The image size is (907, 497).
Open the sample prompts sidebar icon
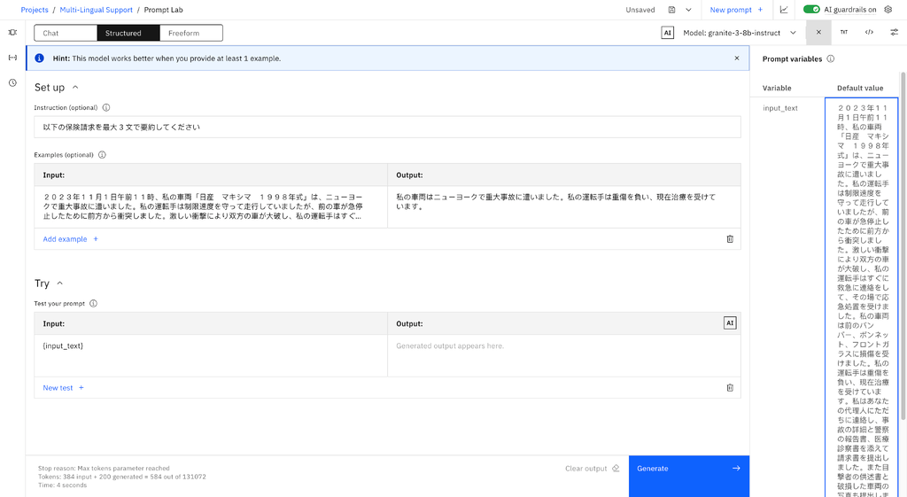click(12, 33)
